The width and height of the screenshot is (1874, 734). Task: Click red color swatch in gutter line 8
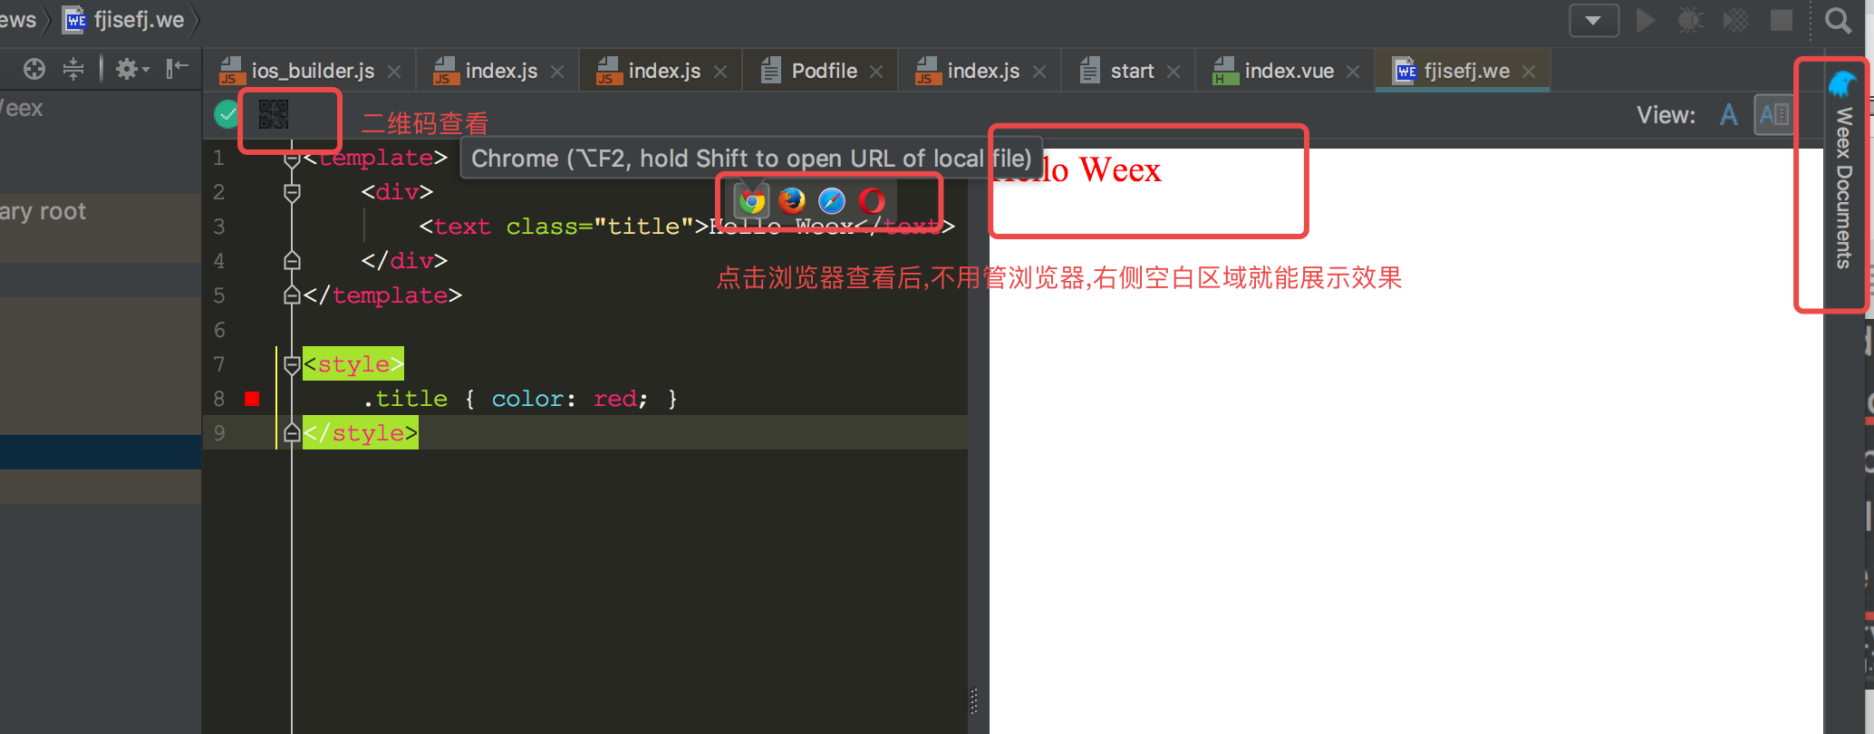point(252,399)
